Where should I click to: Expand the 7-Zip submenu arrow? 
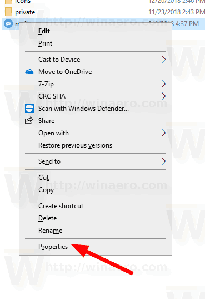[x=164, y=84]
